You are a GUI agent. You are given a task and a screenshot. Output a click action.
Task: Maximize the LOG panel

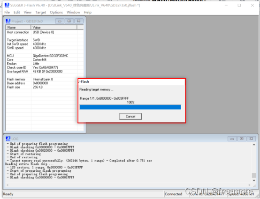pos(242,139)
